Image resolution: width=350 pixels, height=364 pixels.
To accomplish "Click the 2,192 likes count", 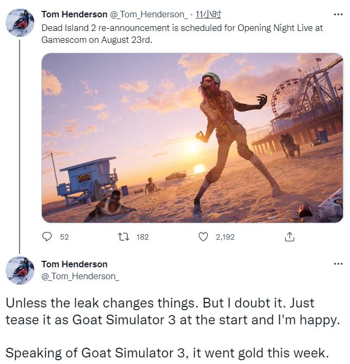I will click(x=225, y=236).
